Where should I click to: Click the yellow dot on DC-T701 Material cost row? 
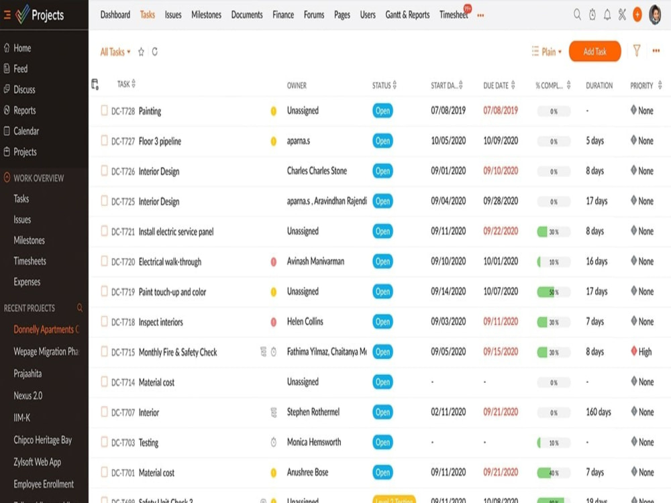coord(274,473)
